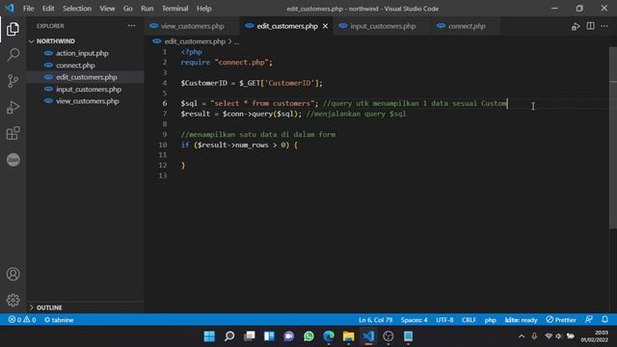Viewport: 617px width, 347px height.
Task: Click edit_customers.php in the breadcrumb
Action: (x=195, y=41)
